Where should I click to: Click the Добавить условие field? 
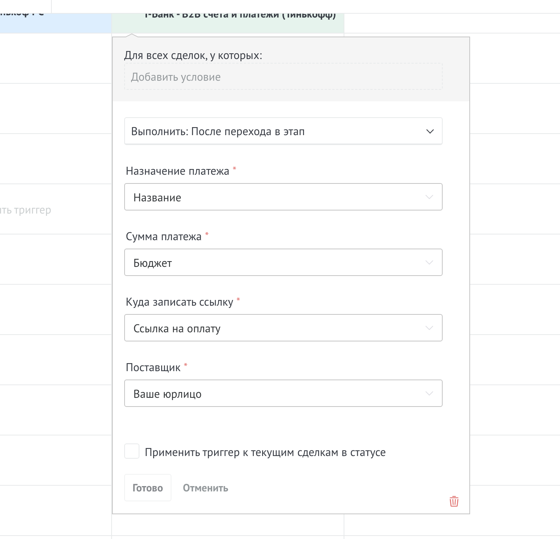pyautogui.click(x=283, y=77)
